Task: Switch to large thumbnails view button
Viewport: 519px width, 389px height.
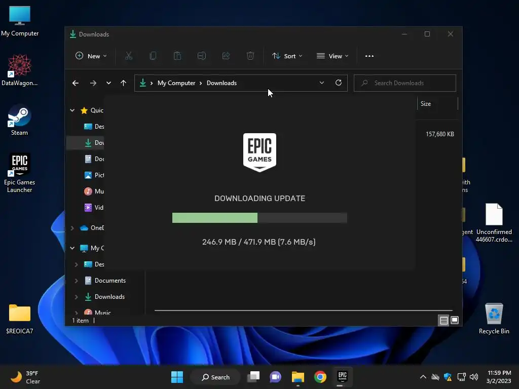Action: (455, 320)
